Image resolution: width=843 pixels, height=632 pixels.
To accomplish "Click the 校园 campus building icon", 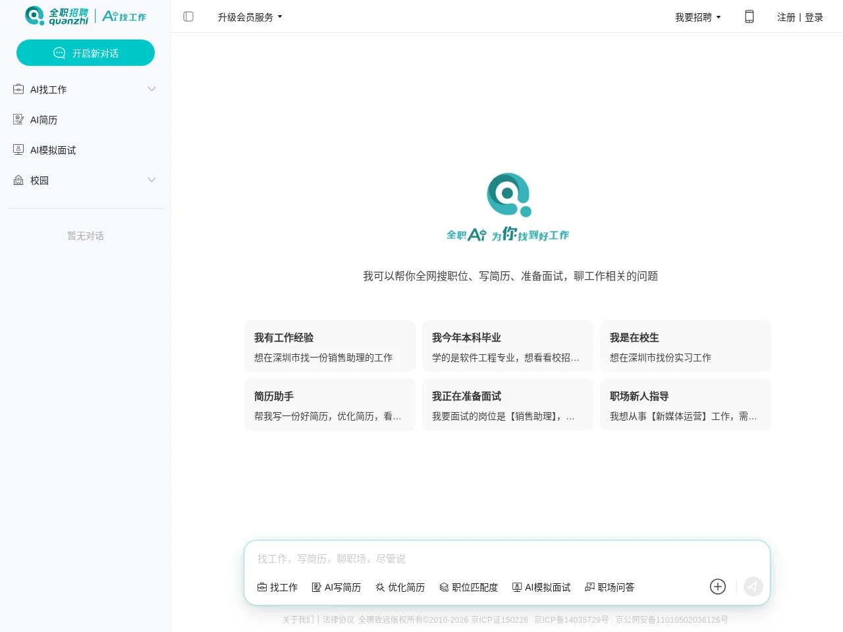I will (18, 180).
